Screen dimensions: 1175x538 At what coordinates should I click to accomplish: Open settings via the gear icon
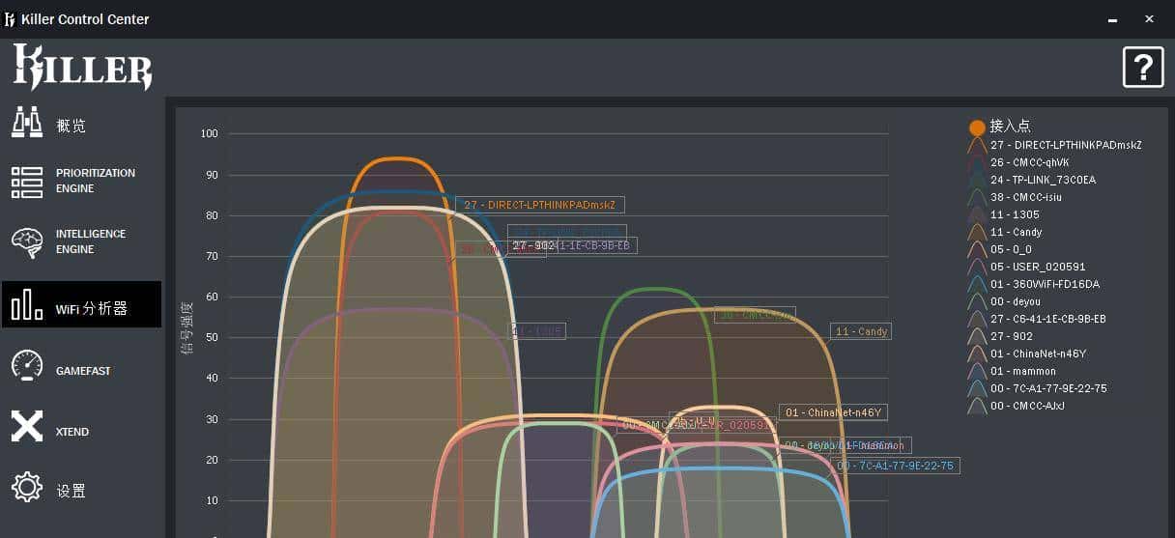tap(27, 487)
